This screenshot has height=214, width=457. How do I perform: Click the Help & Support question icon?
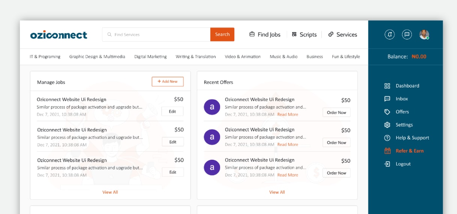(387, 138)
